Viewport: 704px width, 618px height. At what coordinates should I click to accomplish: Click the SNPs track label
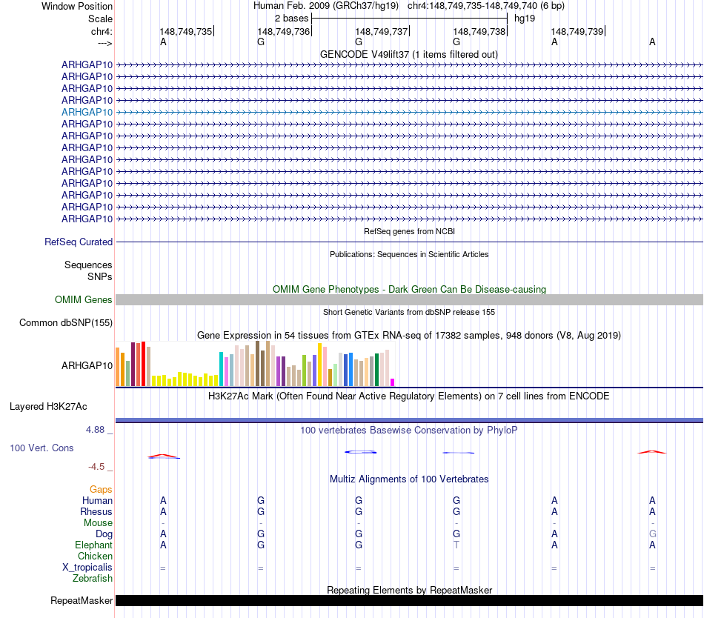click(100, 276)
